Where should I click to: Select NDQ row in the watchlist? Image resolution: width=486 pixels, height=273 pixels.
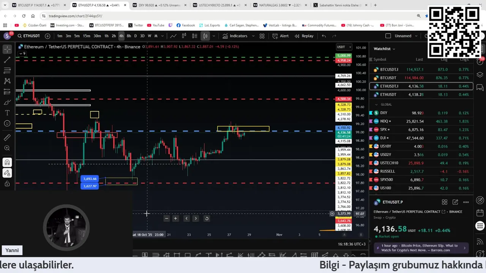click(421, 121)
